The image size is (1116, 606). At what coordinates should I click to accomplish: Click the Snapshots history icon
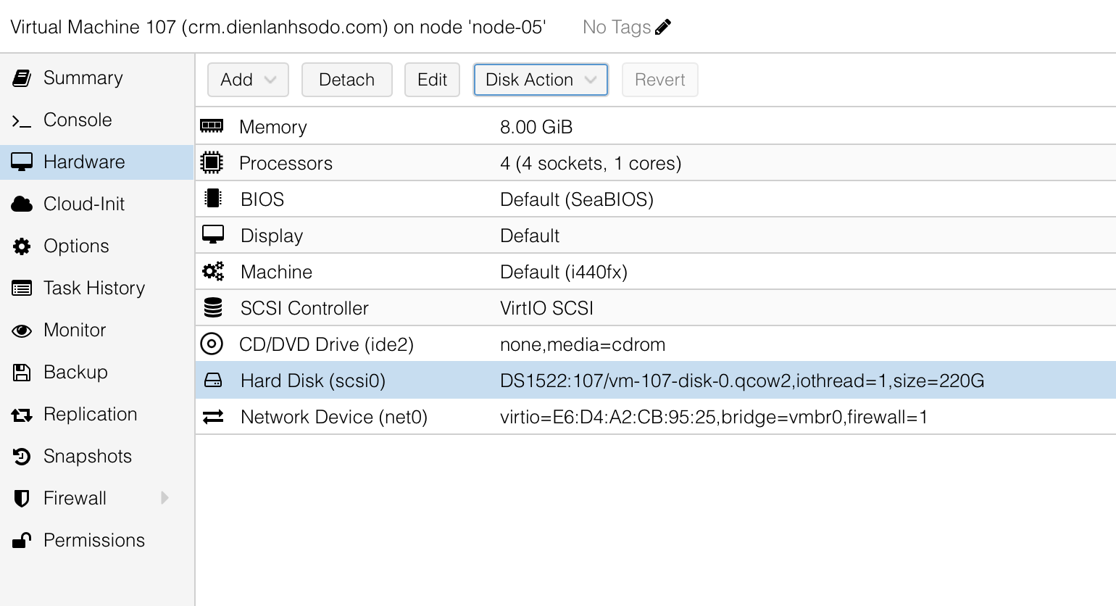pos(22,457)
